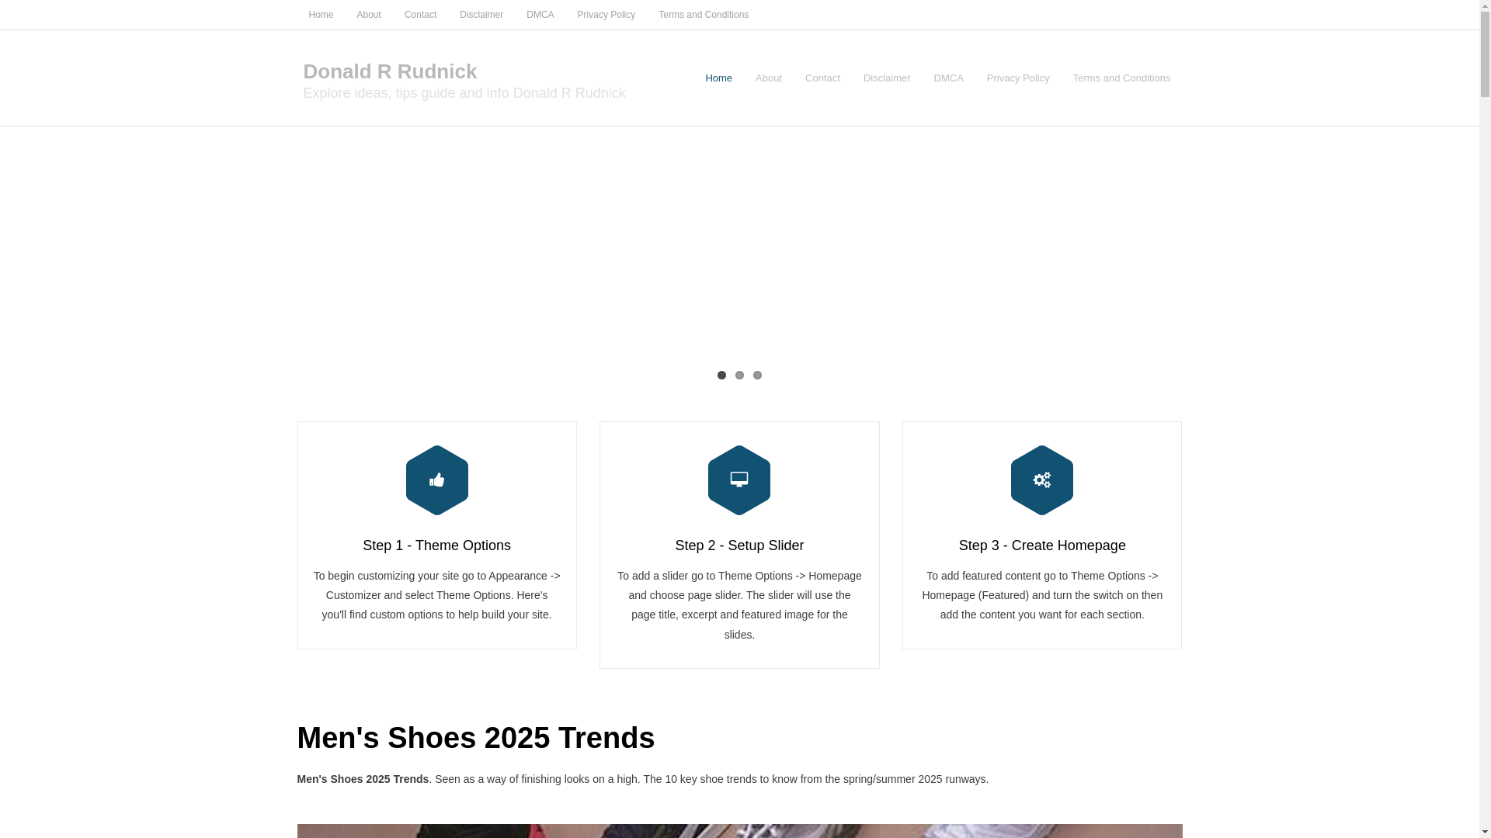Select the first slider dot
The image size is (1491, 838).
pos(721,376)
